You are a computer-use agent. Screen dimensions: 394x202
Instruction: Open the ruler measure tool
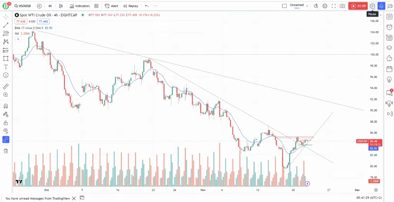pyautogui.click(x=6, y=87)
